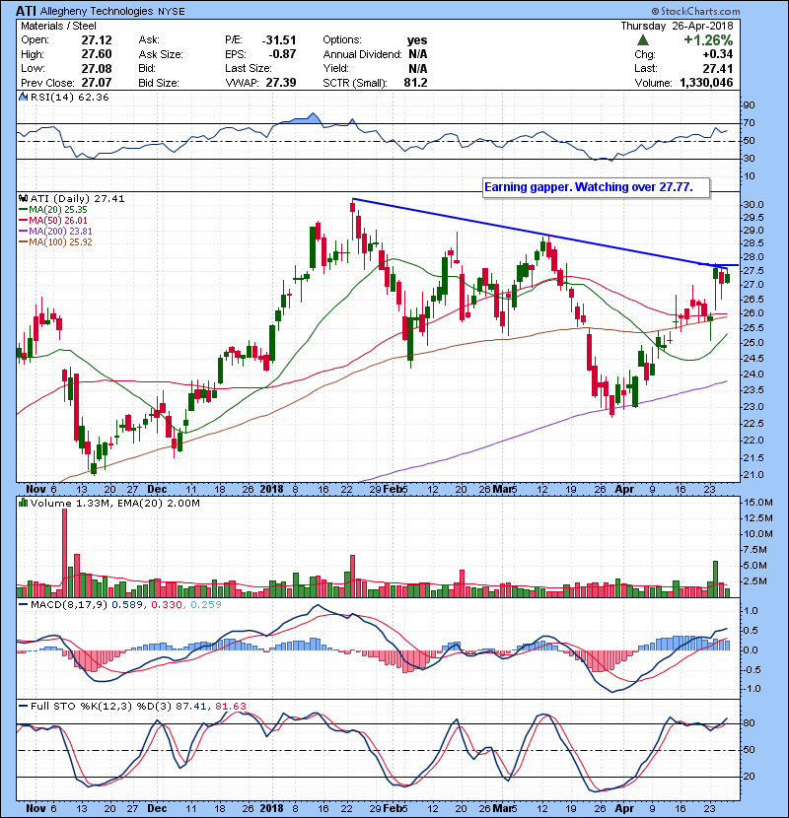Viewport: 789px width, 818px height.
Task: Click the Materials / Steel sector label
Action: tap(58, 26)
